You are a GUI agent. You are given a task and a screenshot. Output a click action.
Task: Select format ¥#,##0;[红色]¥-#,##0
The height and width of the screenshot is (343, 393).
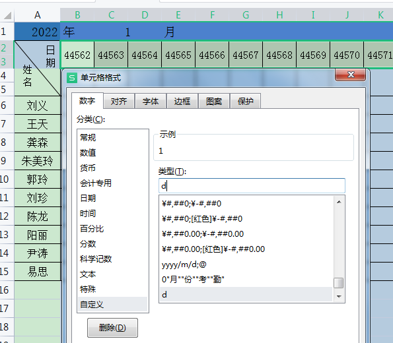point(246,219)
